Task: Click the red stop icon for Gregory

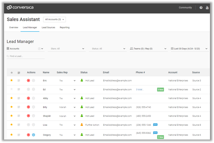Action: coord(28,135)
